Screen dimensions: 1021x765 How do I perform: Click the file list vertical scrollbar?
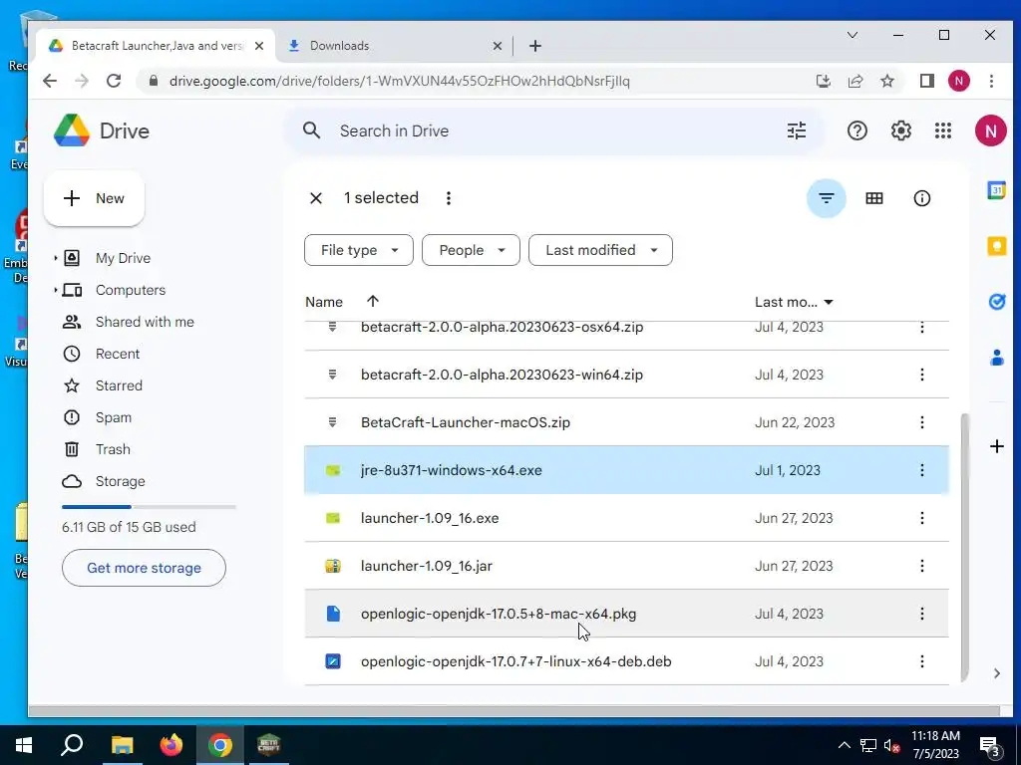[964, 547]
